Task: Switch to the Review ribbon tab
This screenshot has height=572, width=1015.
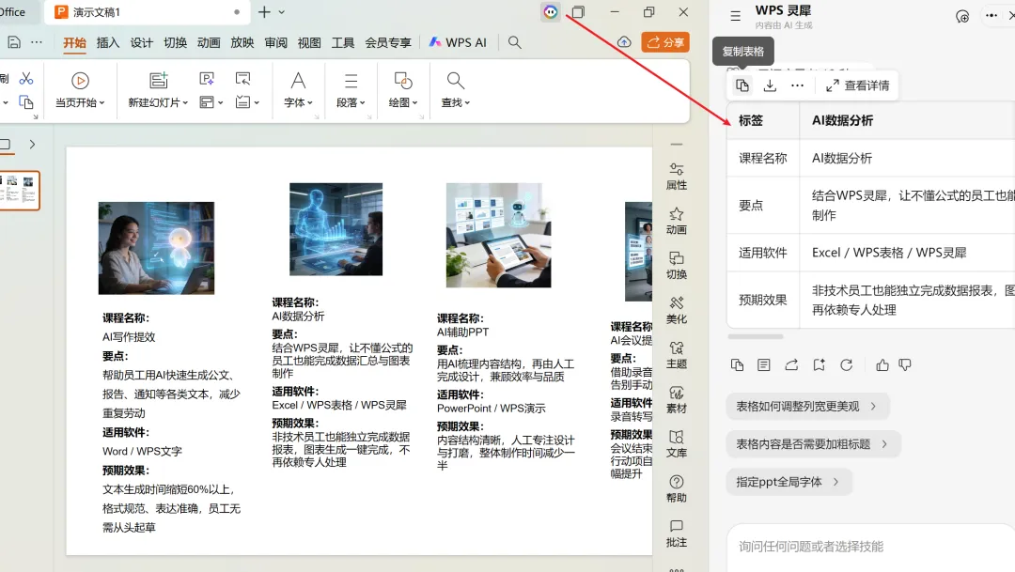Action: 275,42
